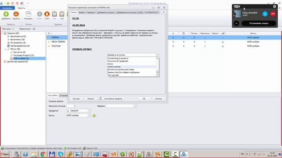Click the +10 task clipboard icon
The height and width of the screenshot is (158, 282).
click(62, 14)
